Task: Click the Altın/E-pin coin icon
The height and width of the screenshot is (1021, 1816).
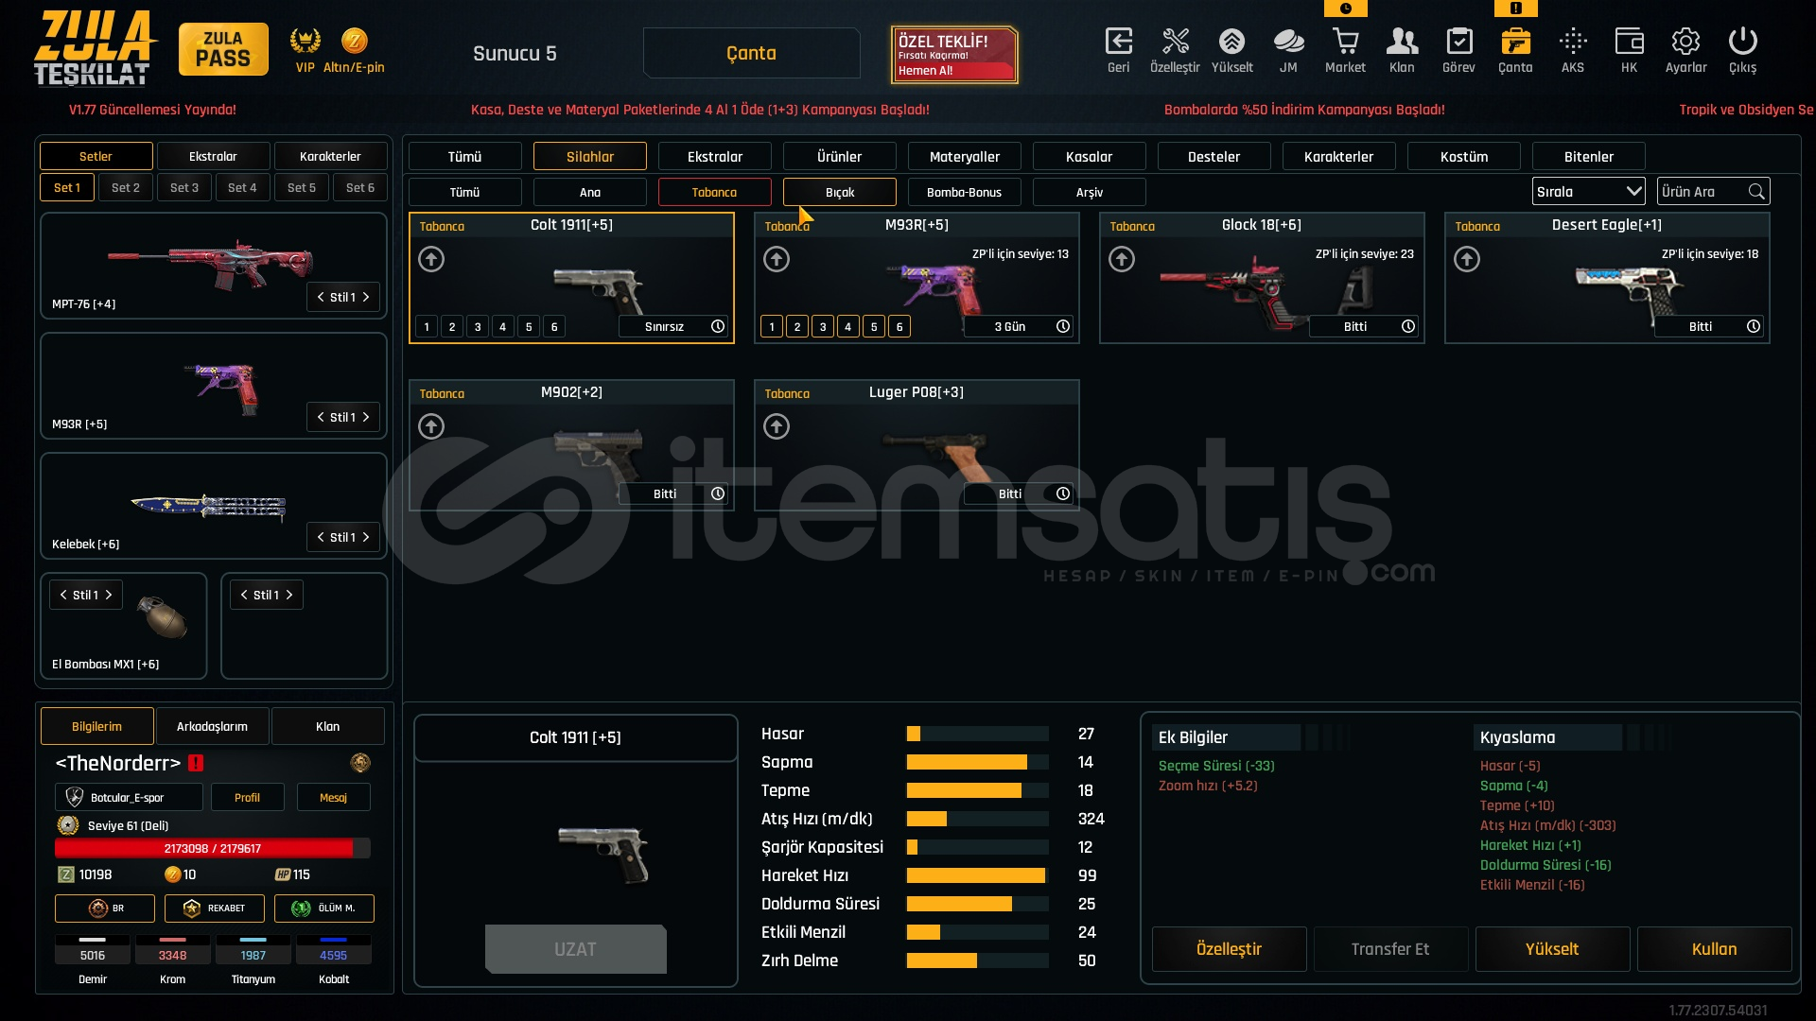Action: [354, 41]
